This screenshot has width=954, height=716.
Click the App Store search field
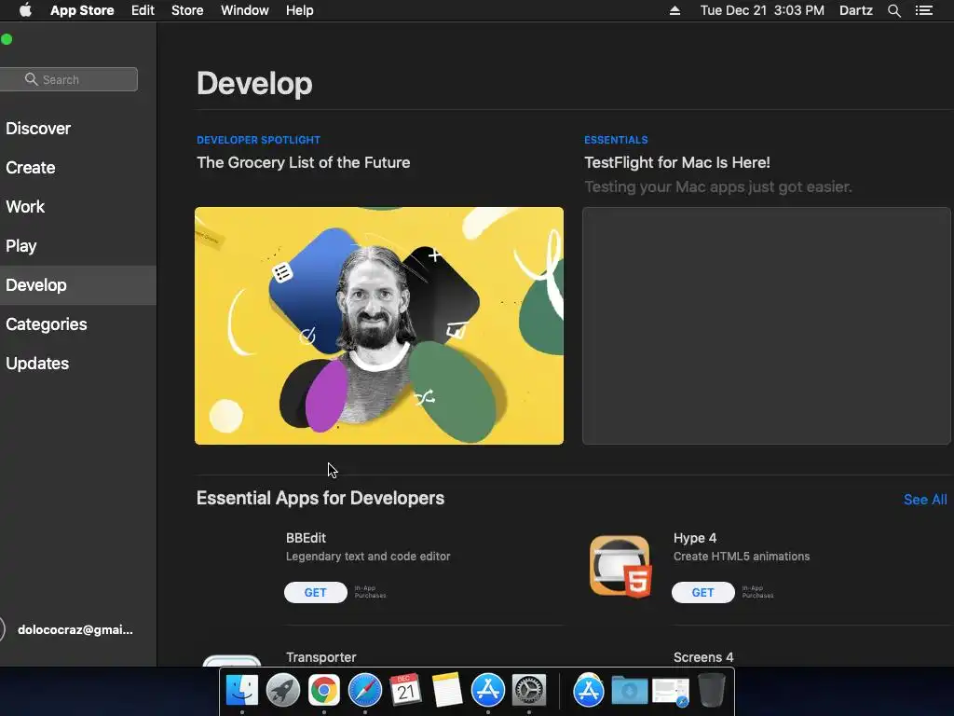click(68, 79)
